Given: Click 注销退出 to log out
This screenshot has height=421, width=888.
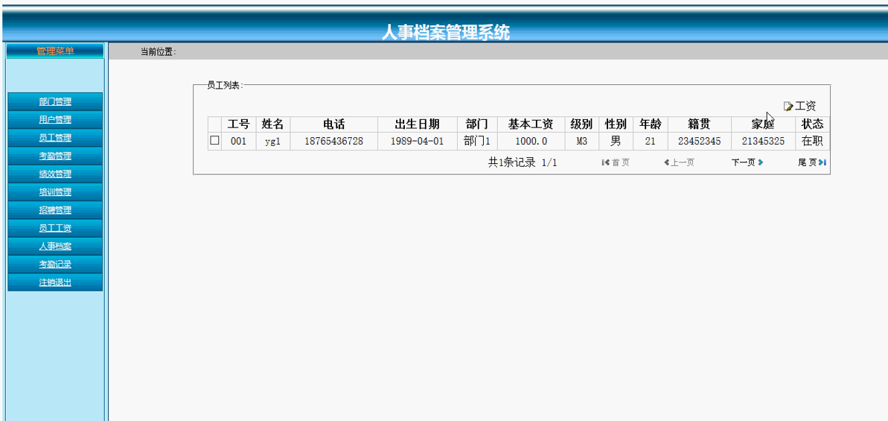Looking at the screenshot, I should click(x=55, y=282).
